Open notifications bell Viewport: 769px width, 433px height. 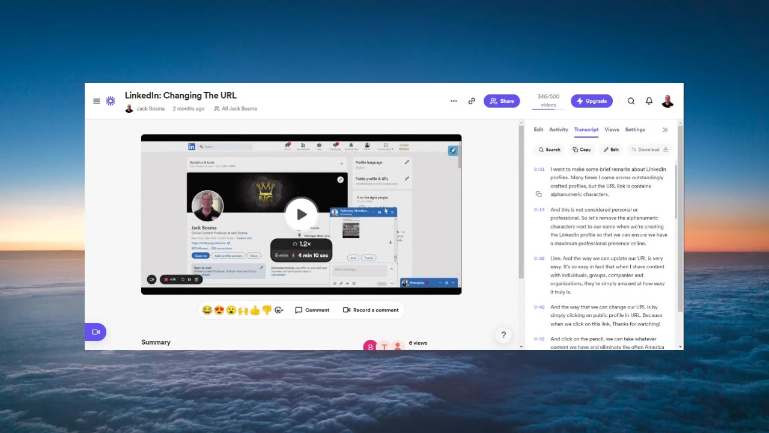[649, 101]
